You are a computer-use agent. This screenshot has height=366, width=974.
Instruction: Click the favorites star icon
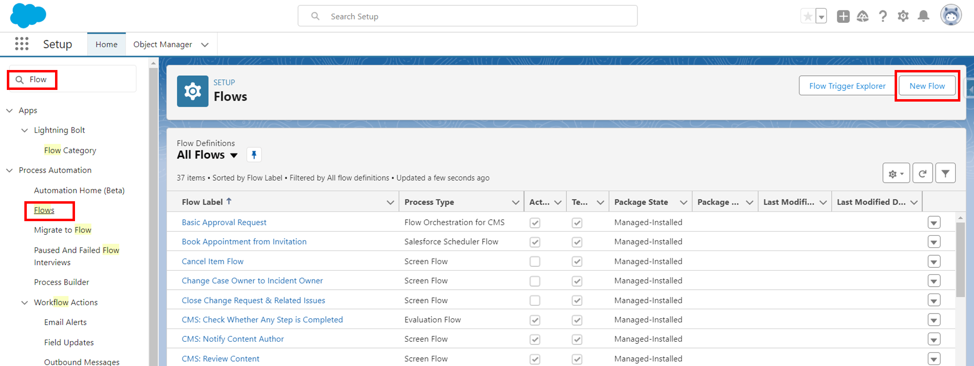(x=808, y=17)
